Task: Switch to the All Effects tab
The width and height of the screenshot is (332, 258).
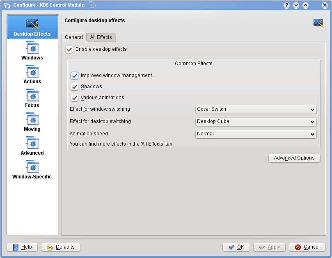Action: [101, 37]
